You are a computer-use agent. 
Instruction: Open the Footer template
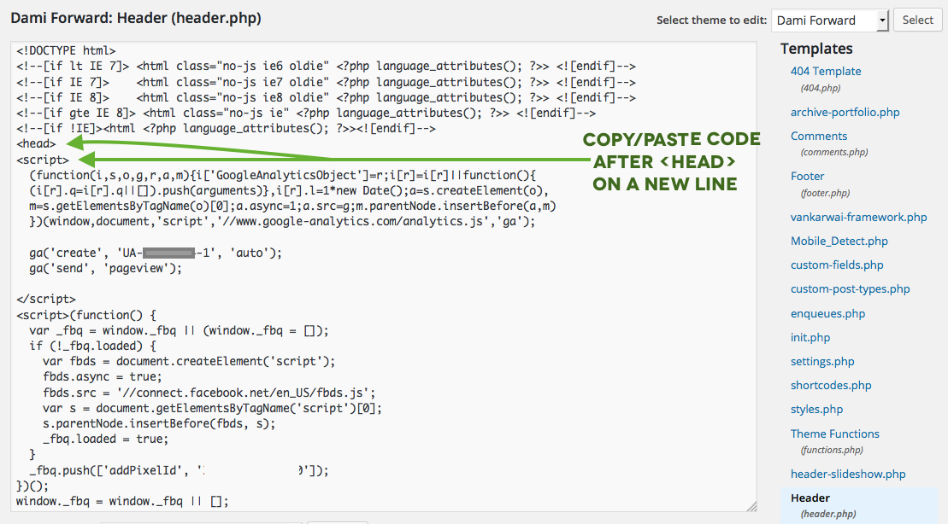click(807, 177)
